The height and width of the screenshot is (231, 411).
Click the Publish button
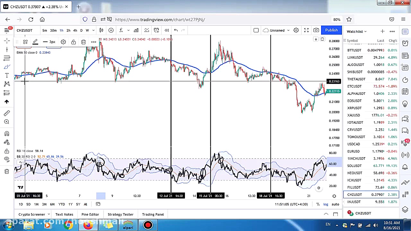pyautogui.click(x=331, y=30)
